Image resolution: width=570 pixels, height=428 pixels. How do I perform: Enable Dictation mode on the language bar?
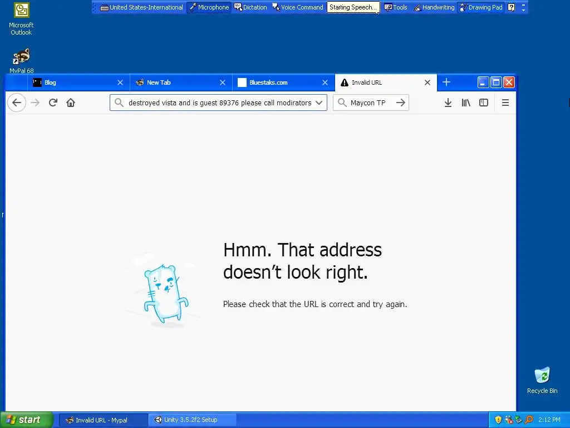coord(250,7)
